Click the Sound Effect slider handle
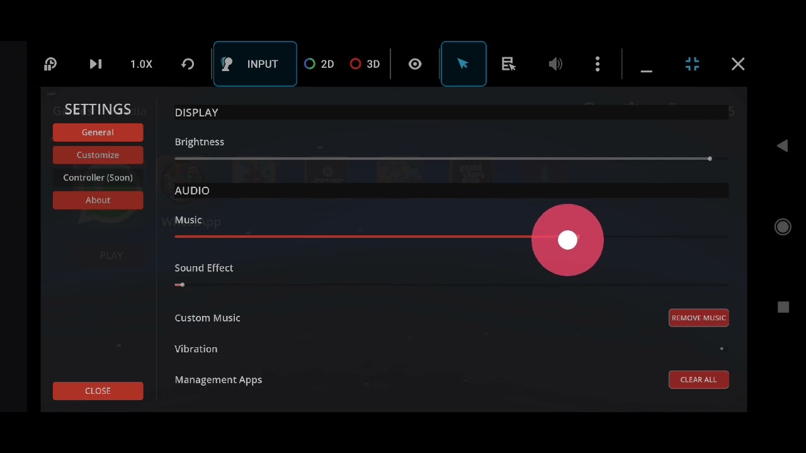The image size is (806, 453). (182, 284)
